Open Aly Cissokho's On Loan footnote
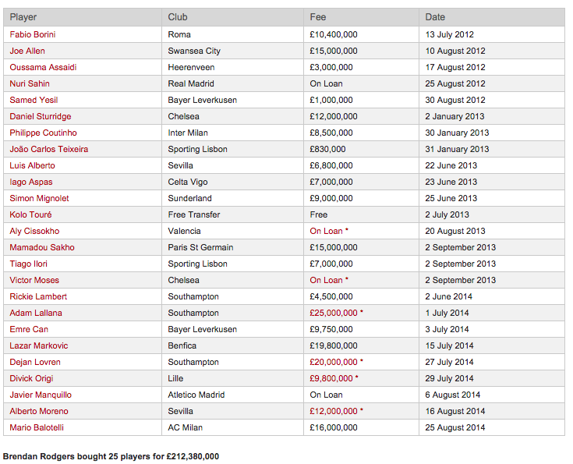 click(329, 231)
